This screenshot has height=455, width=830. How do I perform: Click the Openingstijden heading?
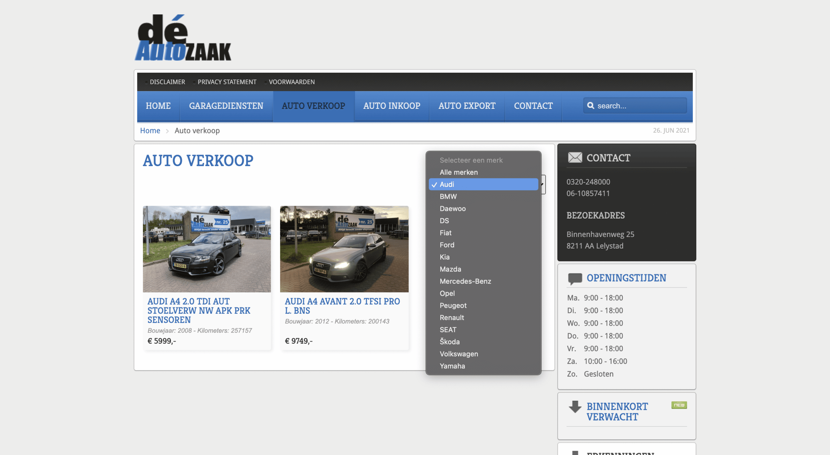[626, 278]
